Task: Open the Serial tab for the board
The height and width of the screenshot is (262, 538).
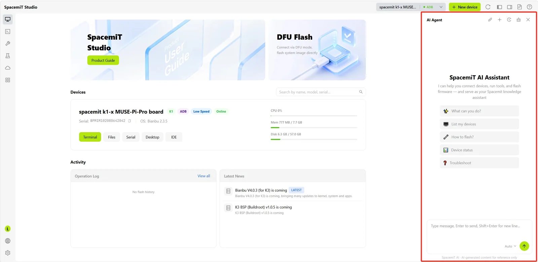Action: (131, 137)
